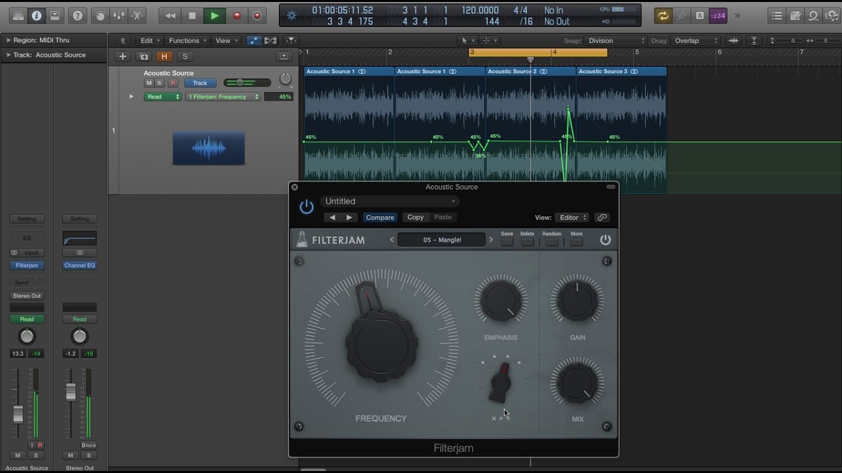Adjust the Acoustic Source volume slider
The height and width of the screenshot is (473, 842).
point(247,83)
